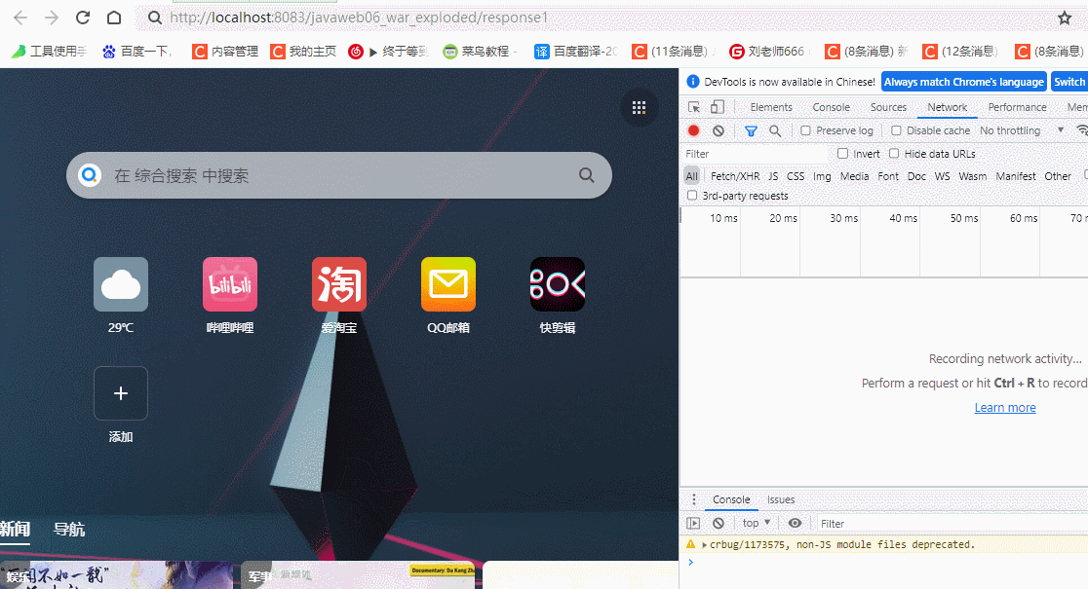Filter requests by Img
The image size is (1088, 589).
(822, 176)
